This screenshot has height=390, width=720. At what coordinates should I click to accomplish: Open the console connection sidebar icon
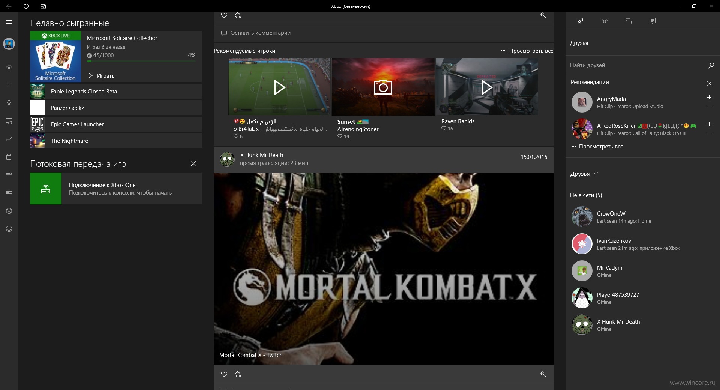tap(9, 193)
